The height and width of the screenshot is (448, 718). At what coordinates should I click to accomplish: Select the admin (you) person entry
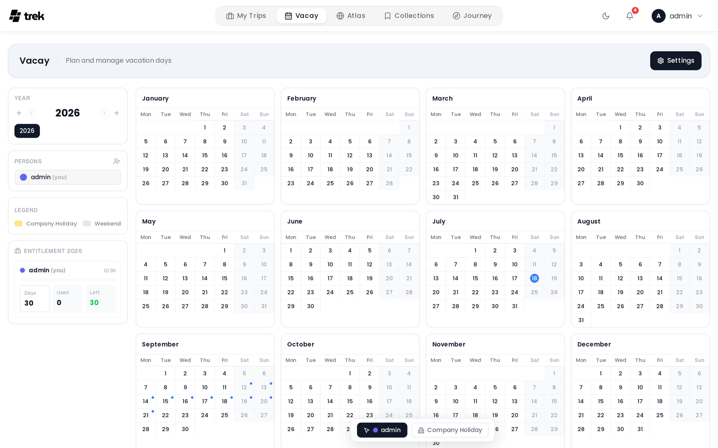[x=68, y=177]
